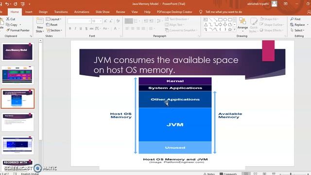Open the Font dialog launcher

pyautogui.click(x=121, y=36)
